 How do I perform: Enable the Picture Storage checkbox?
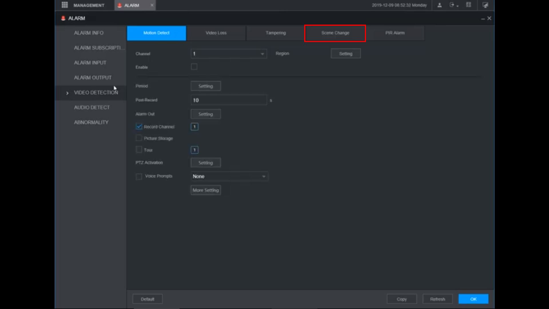tap(139, 138)
